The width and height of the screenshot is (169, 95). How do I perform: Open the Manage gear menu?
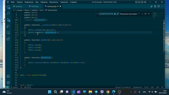click(x=8, y=83)
